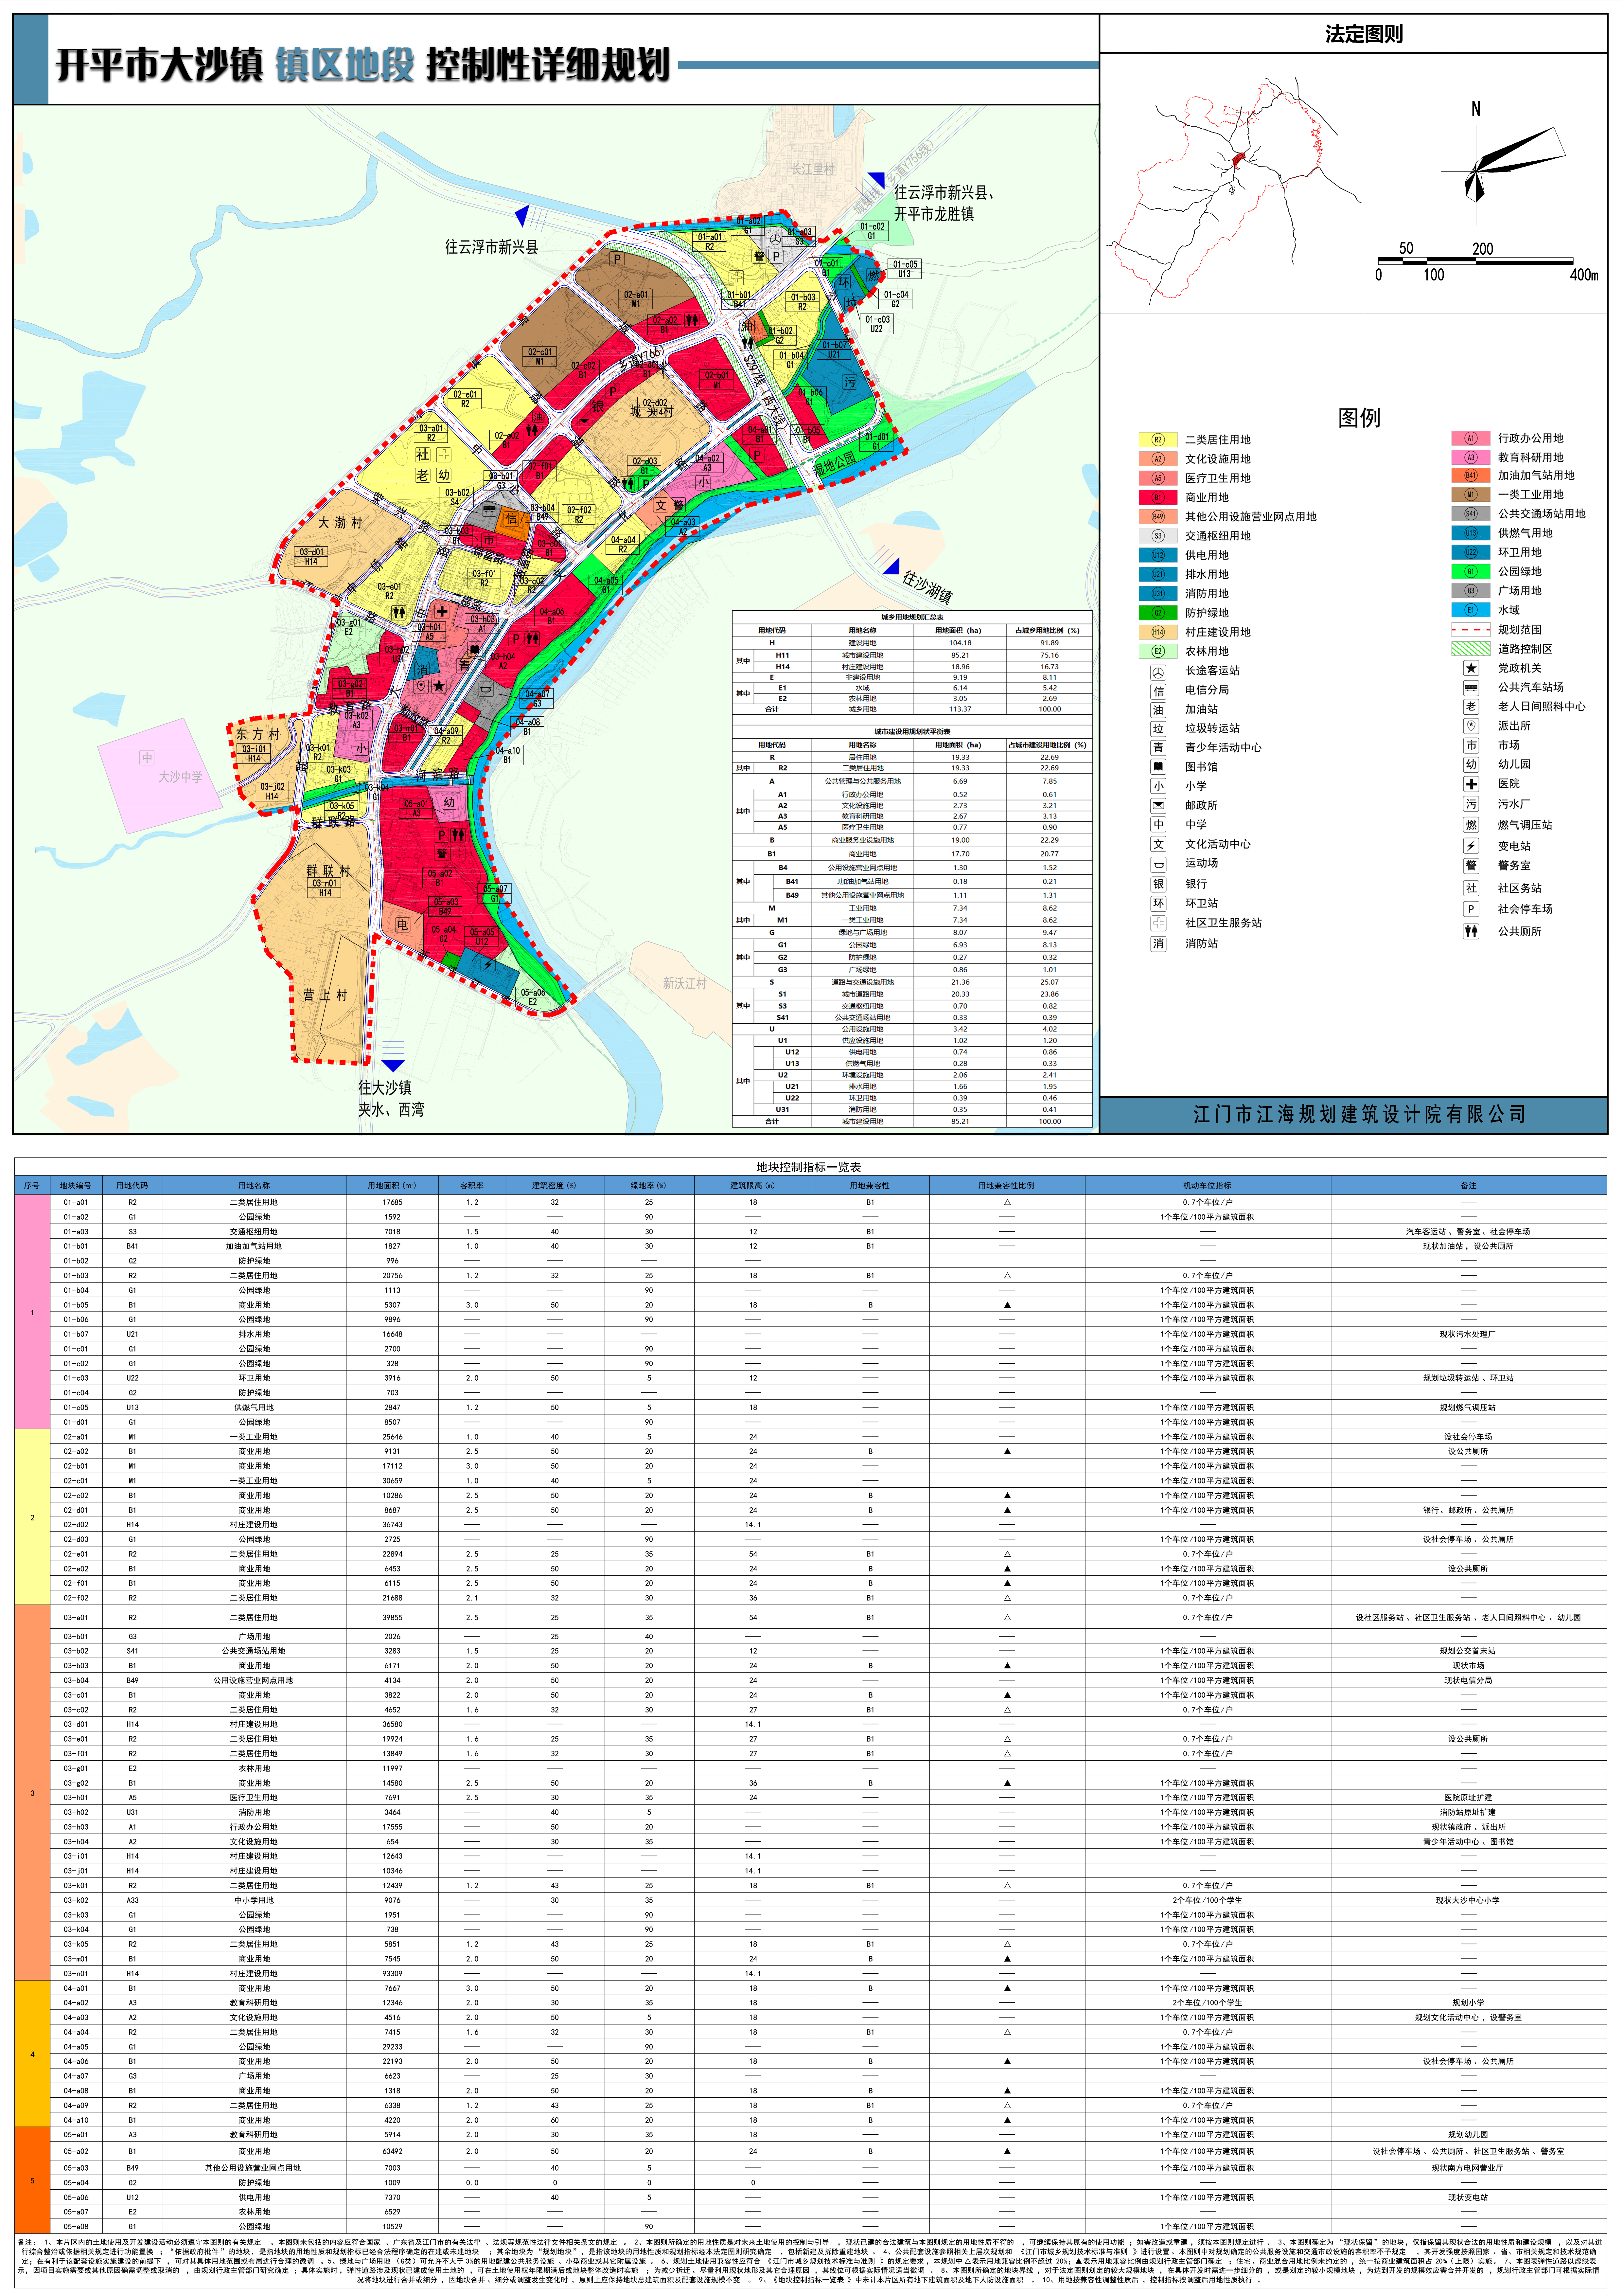
Task: Click the 大沙中学 map label
Action: 180,777
